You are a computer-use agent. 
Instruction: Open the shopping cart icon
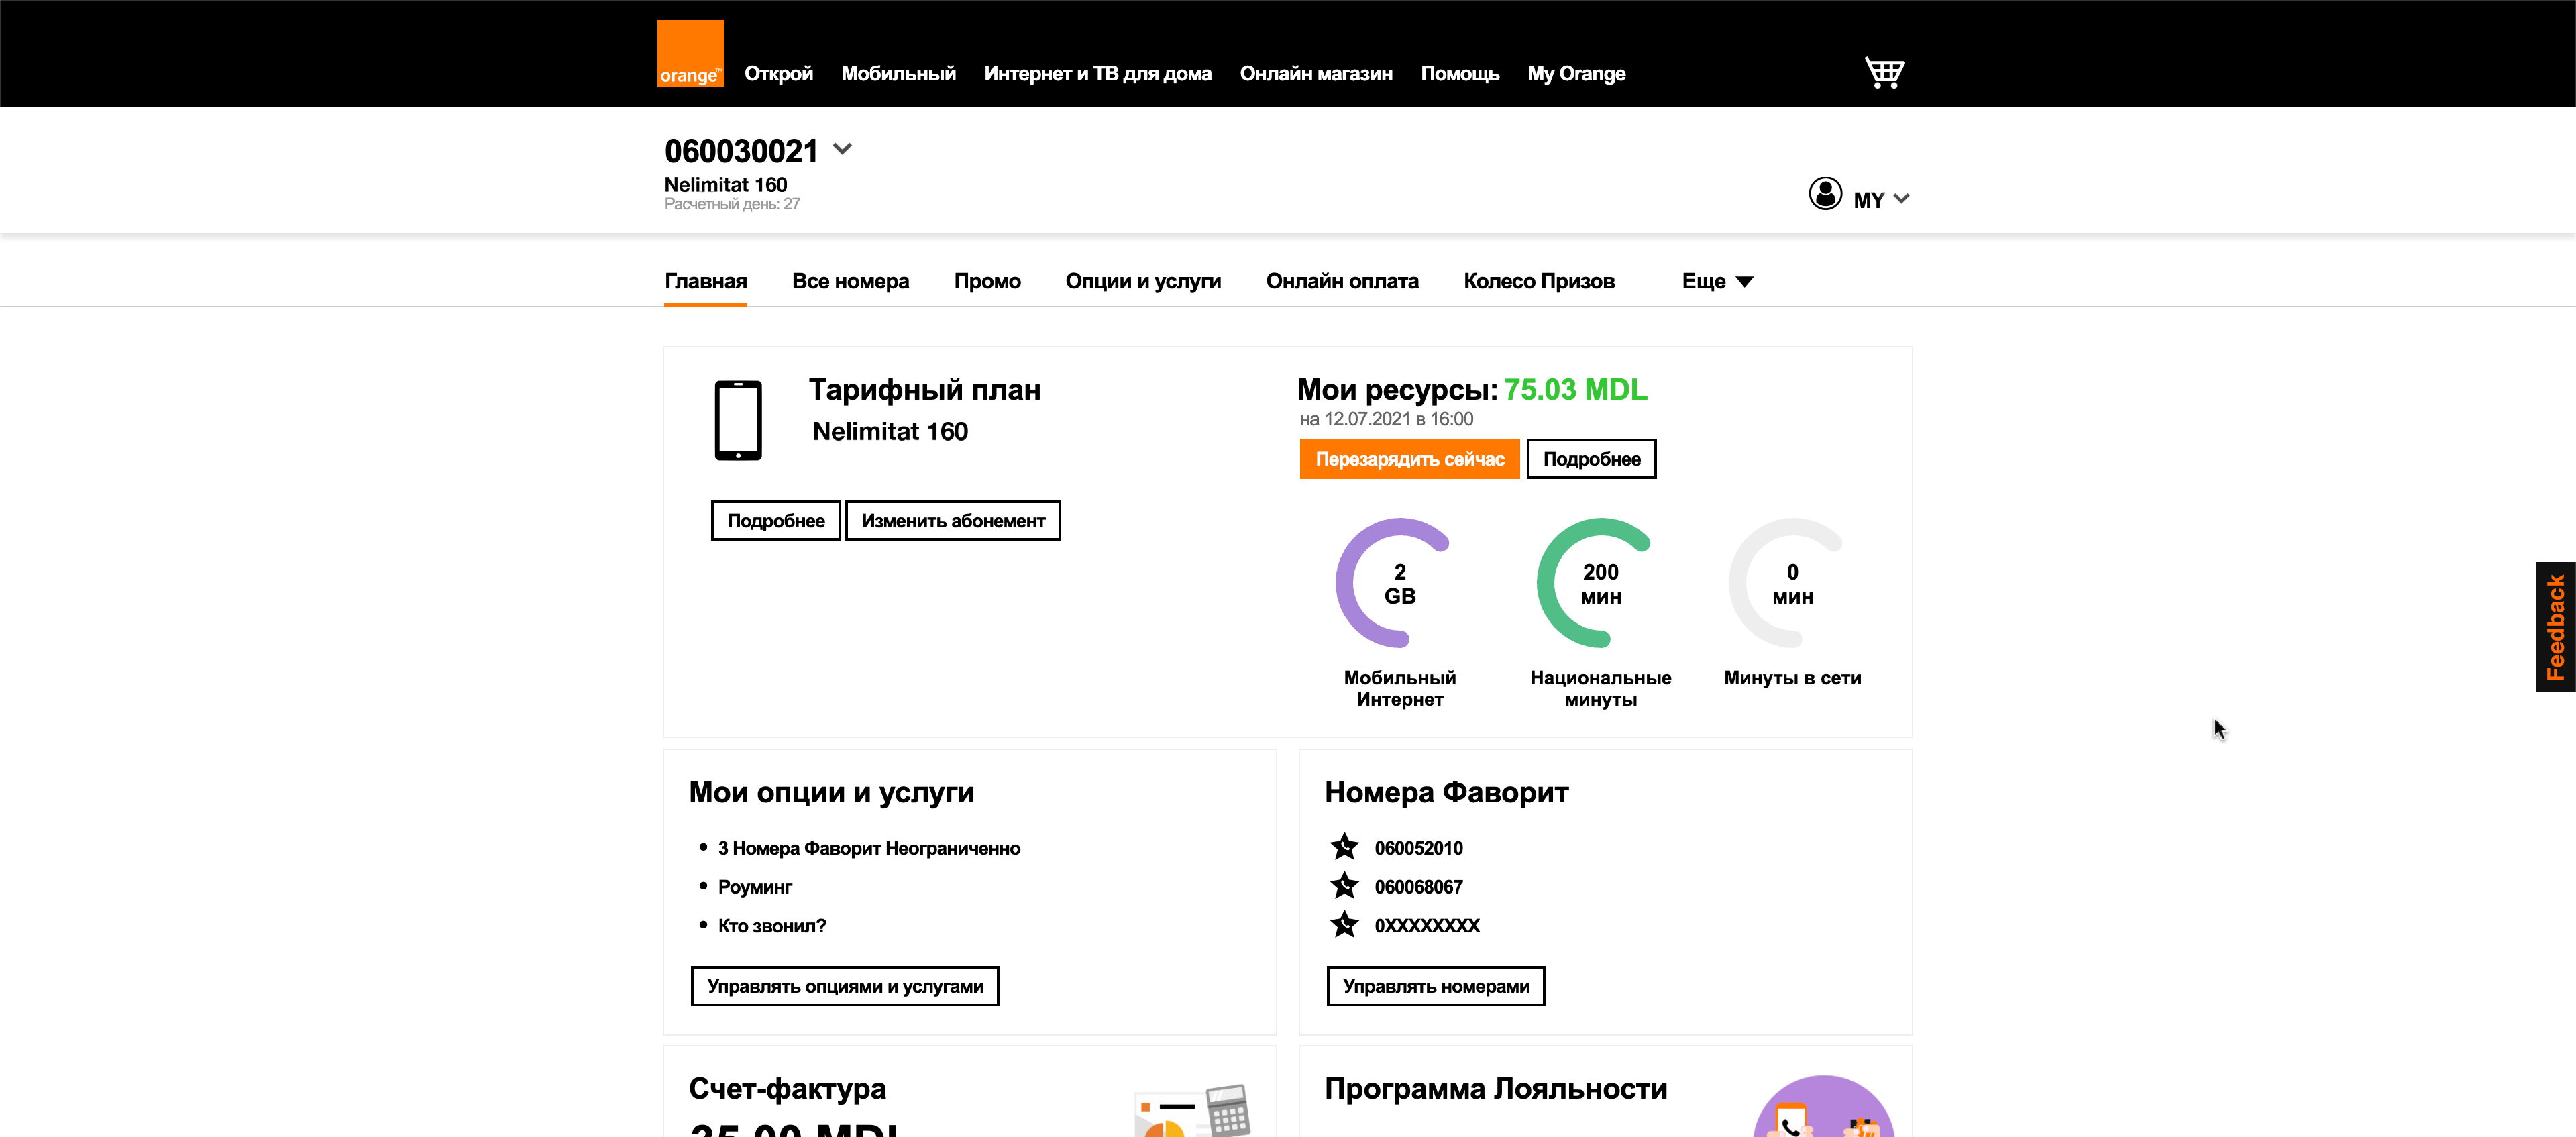click(x=1884, y=72)
